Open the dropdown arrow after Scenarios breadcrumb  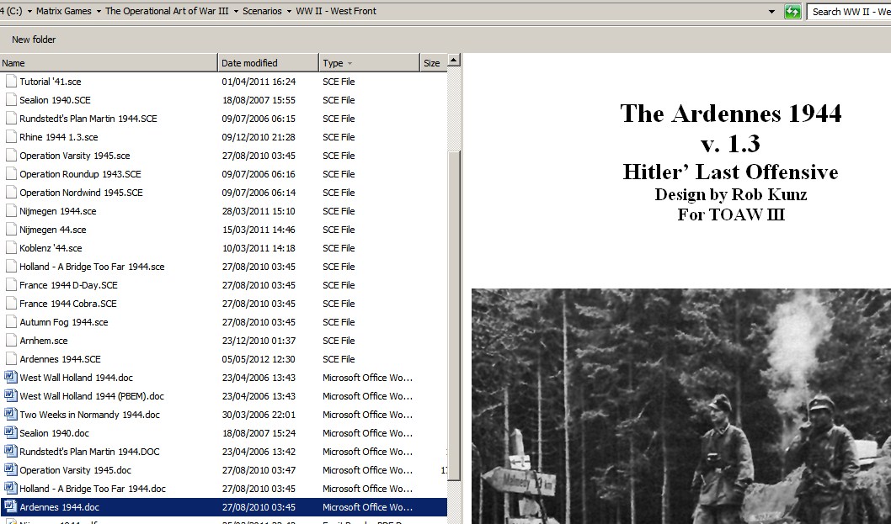click(289, 11)
